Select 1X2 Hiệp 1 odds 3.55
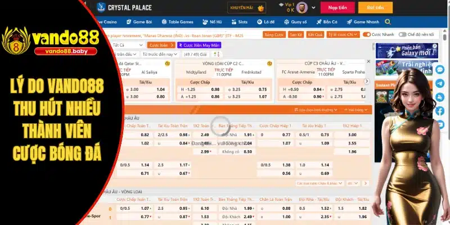Viewport: 450px width, 225px height. pyautogui.click(x=352, y=143)
